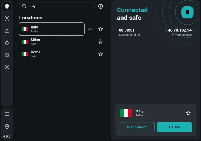Open the Alternative ID sidebar icon
Viewport: 201px width, 141px height.
pyautogui.click(x=7, y=18)
